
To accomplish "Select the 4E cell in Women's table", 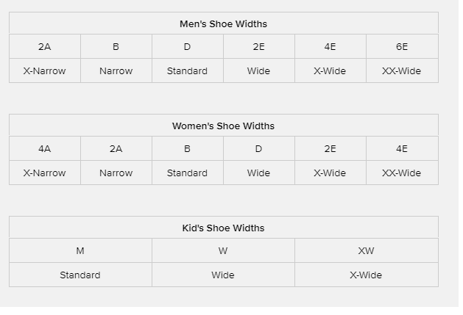I will pos(402,149).
